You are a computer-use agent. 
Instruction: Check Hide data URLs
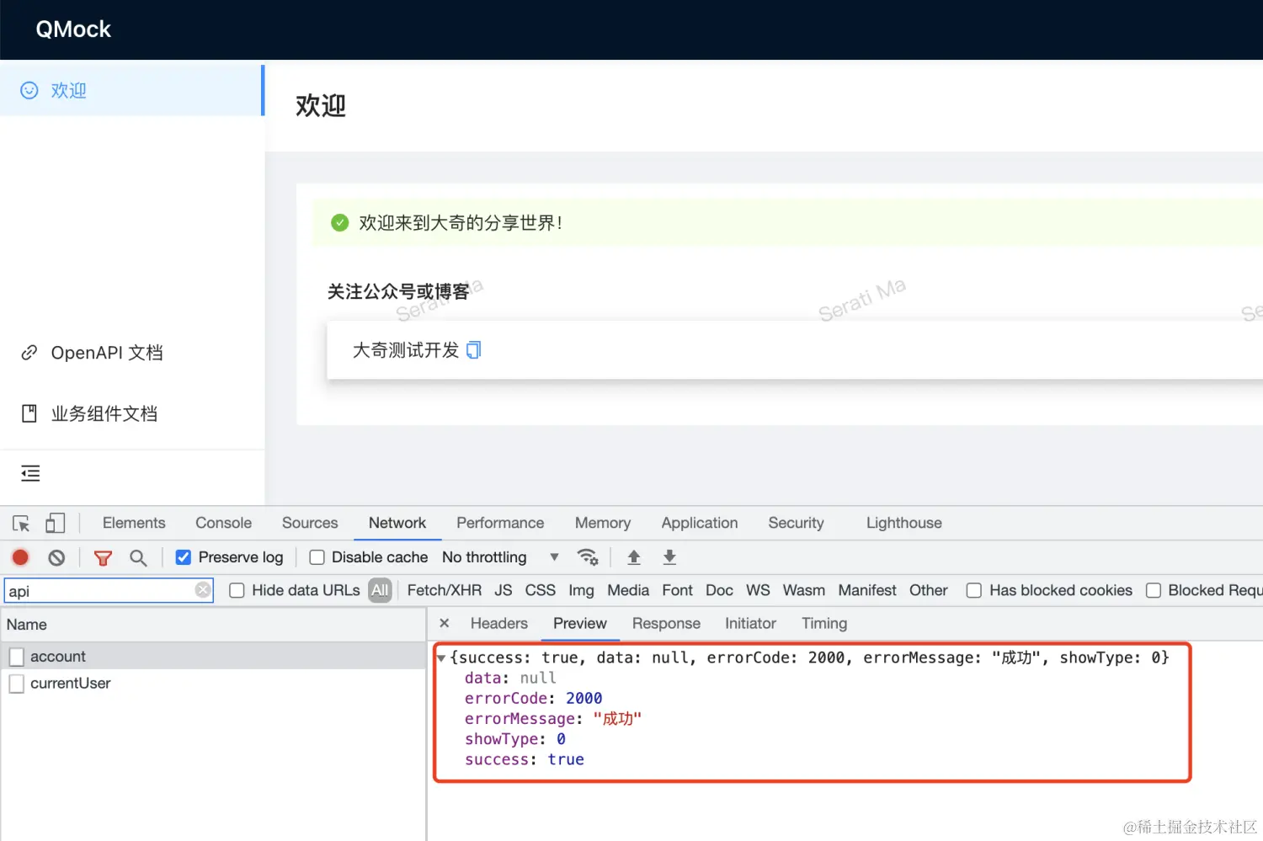[x=237, y=590]
